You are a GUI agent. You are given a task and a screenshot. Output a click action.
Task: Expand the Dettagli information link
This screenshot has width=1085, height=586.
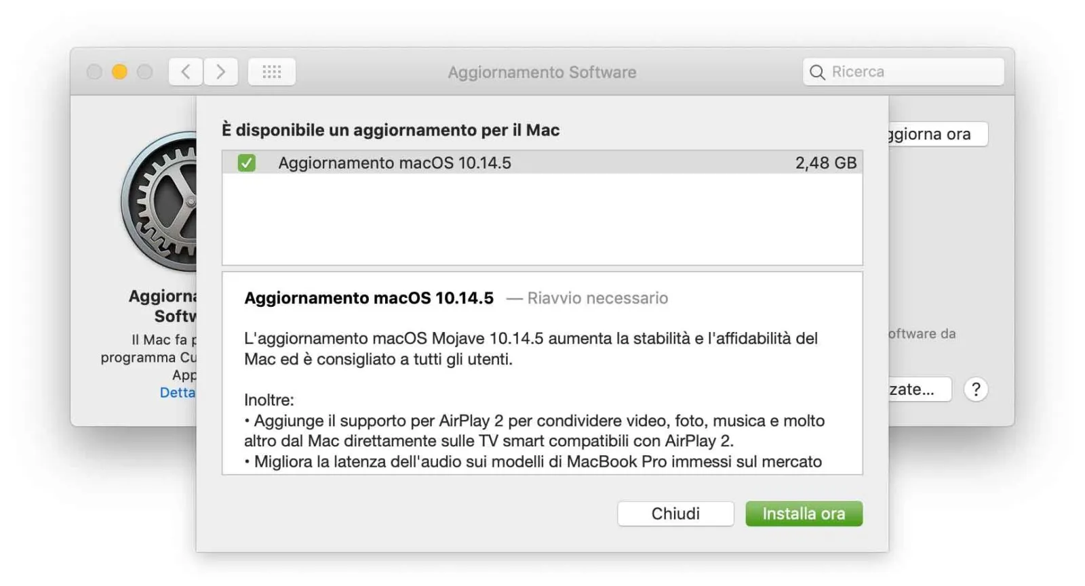(179, 392)
